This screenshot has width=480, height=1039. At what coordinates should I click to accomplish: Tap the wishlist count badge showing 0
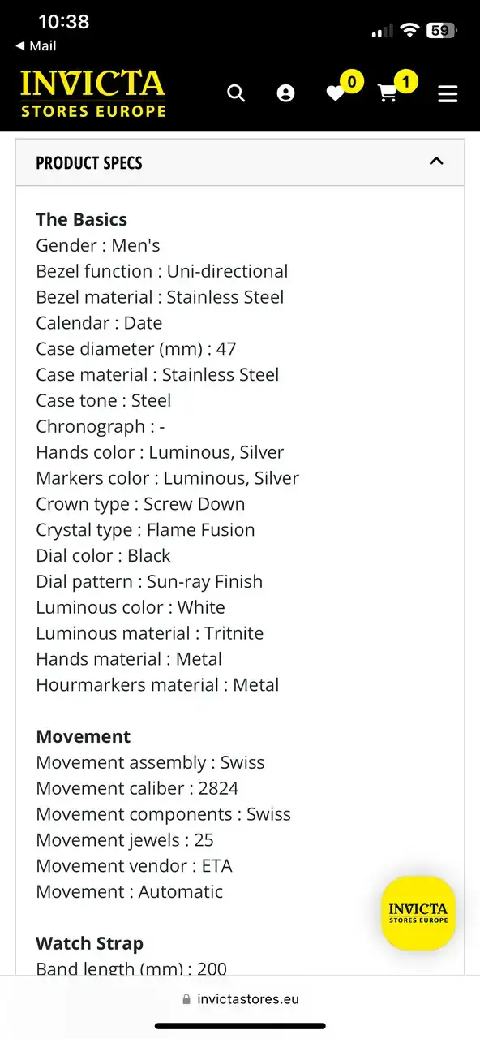352,81
